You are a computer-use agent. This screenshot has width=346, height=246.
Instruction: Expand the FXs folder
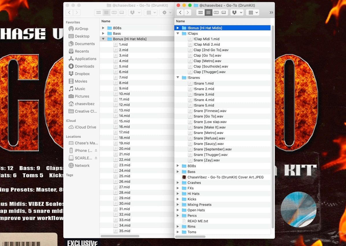click(x=178, y=188)
